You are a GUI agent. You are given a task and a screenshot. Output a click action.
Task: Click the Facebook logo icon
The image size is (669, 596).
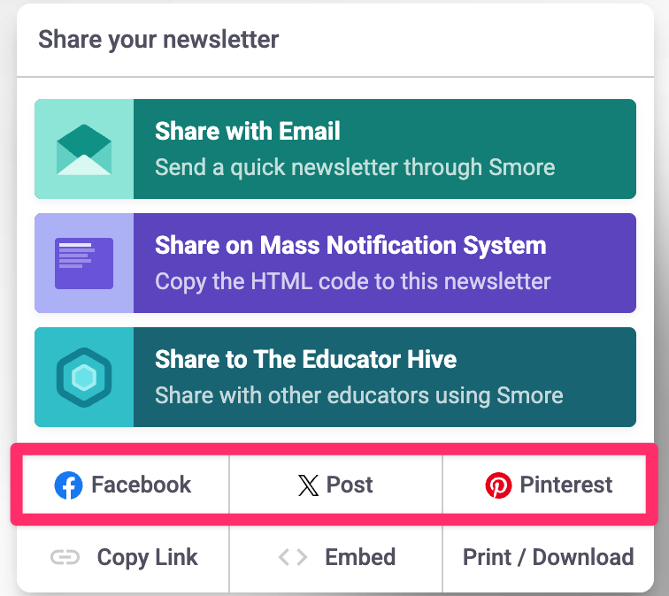[68, 485]
